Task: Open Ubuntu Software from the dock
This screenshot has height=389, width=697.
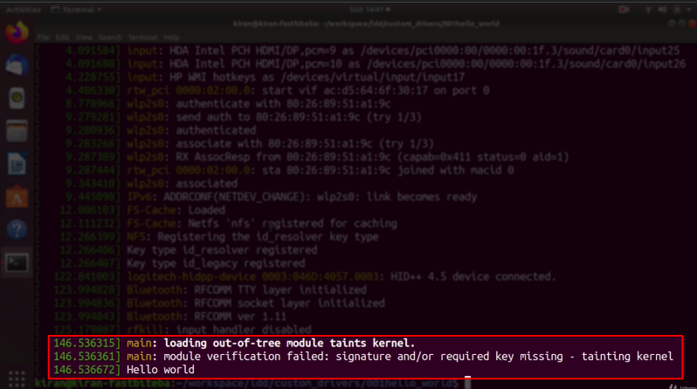Action: pos(17,197)
